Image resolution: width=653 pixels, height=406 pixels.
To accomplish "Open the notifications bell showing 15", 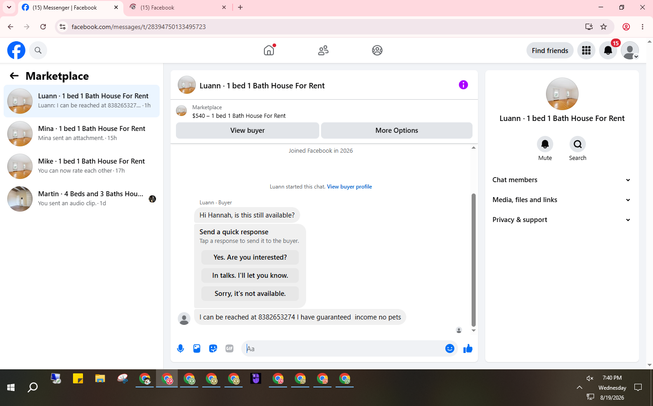I will click(608, 50).
